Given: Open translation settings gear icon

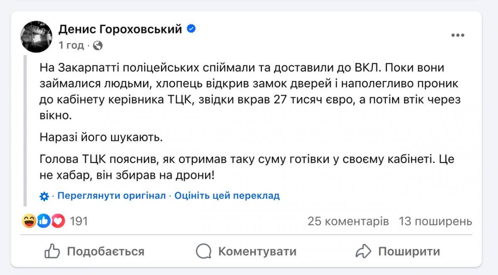Looking at the screenshot, I should pyautogui.click(x=44, y=196).
